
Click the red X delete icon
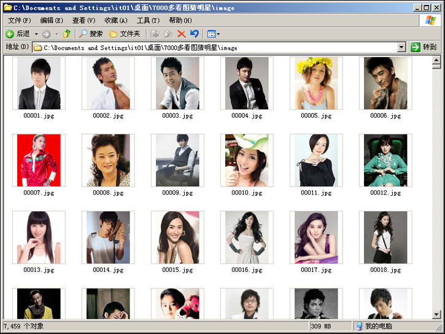point(181,34)
